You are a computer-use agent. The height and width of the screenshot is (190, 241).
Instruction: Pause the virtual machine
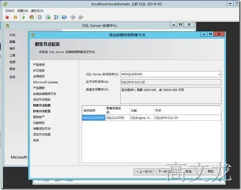pyautogui.click(x=15, y=17)
